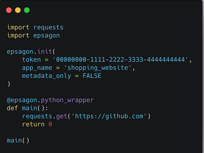The image size is (204, 153).
Task: Place cursor on epsagon.init call
Action: point(31,52)
